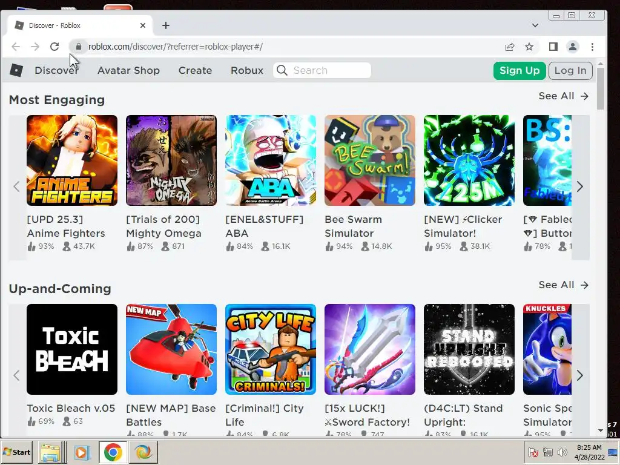The height and width of the screenshot is (465, 620).
Task: Open the ABA Anime Battle Arena thumbnail
Action: coord(271,160)
